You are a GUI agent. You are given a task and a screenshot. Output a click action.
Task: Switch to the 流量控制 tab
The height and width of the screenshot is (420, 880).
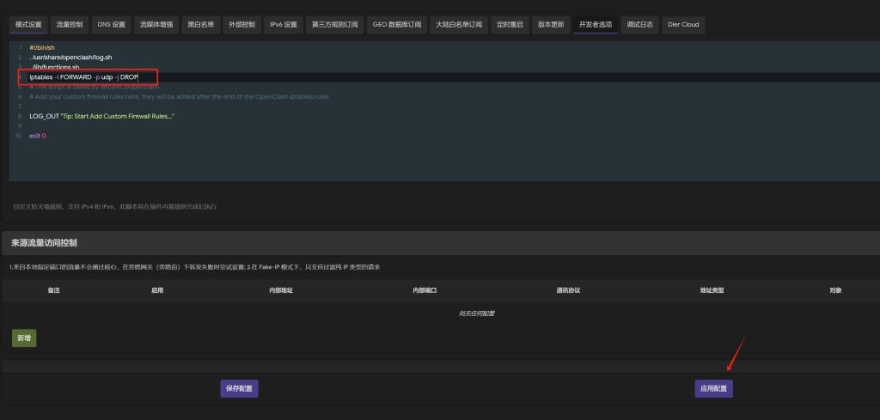70,25
